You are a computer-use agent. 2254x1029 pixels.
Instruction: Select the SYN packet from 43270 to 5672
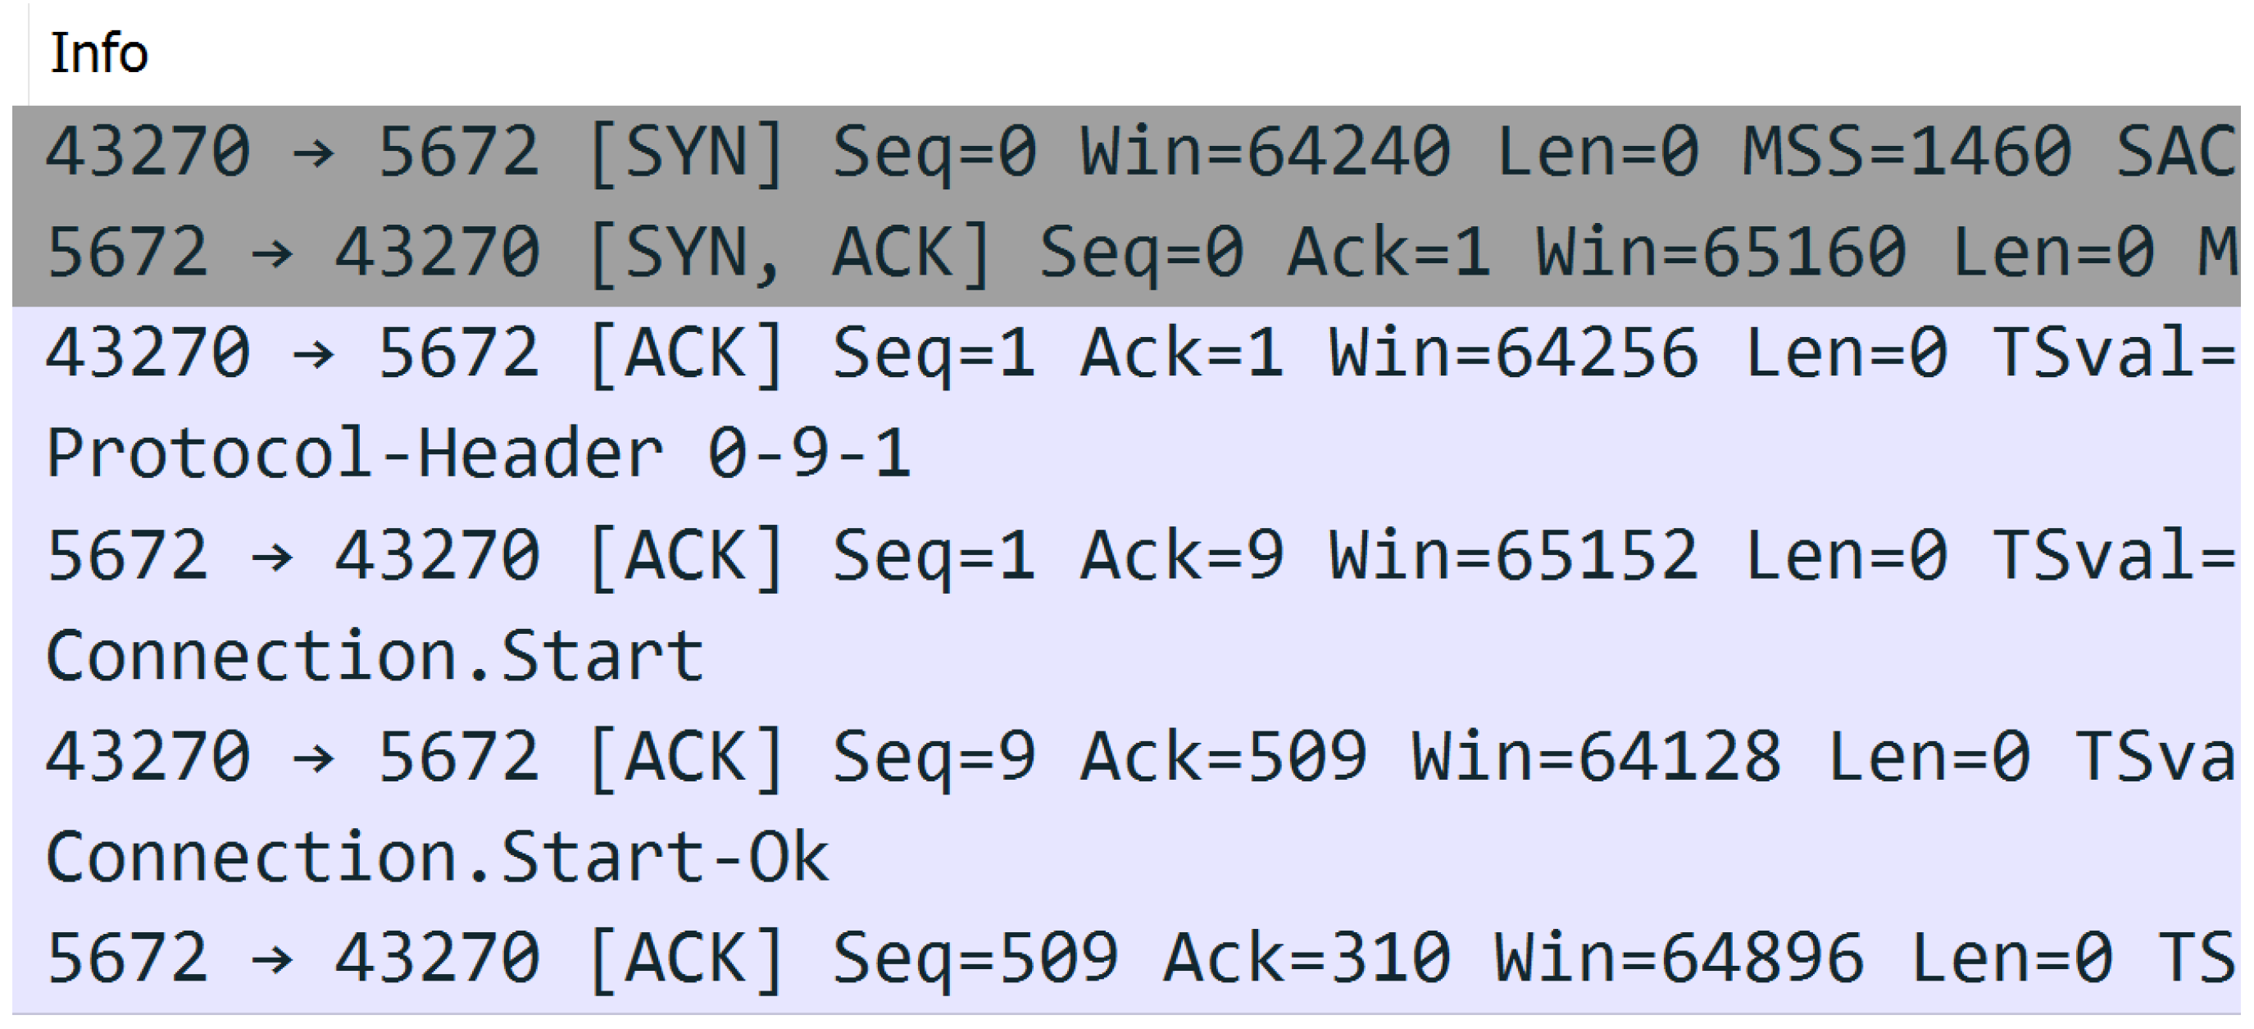pos(1126,156)
